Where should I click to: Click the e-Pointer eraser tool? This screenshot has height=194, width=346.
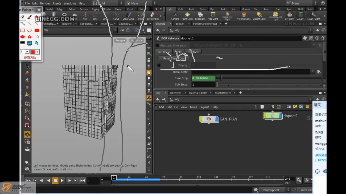[x=23, y=17]
